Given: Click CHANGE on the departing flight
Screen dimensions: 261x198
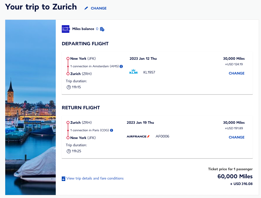Looking at the screenshot, I should point(236,73).
